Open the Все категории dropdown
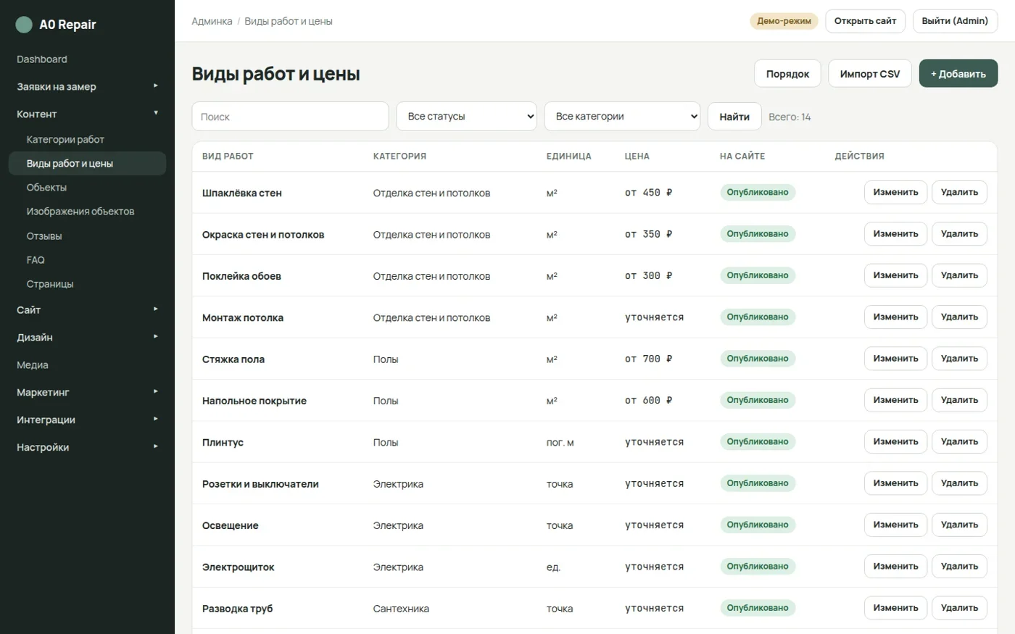1015x634 pixels. click(622, 116)
